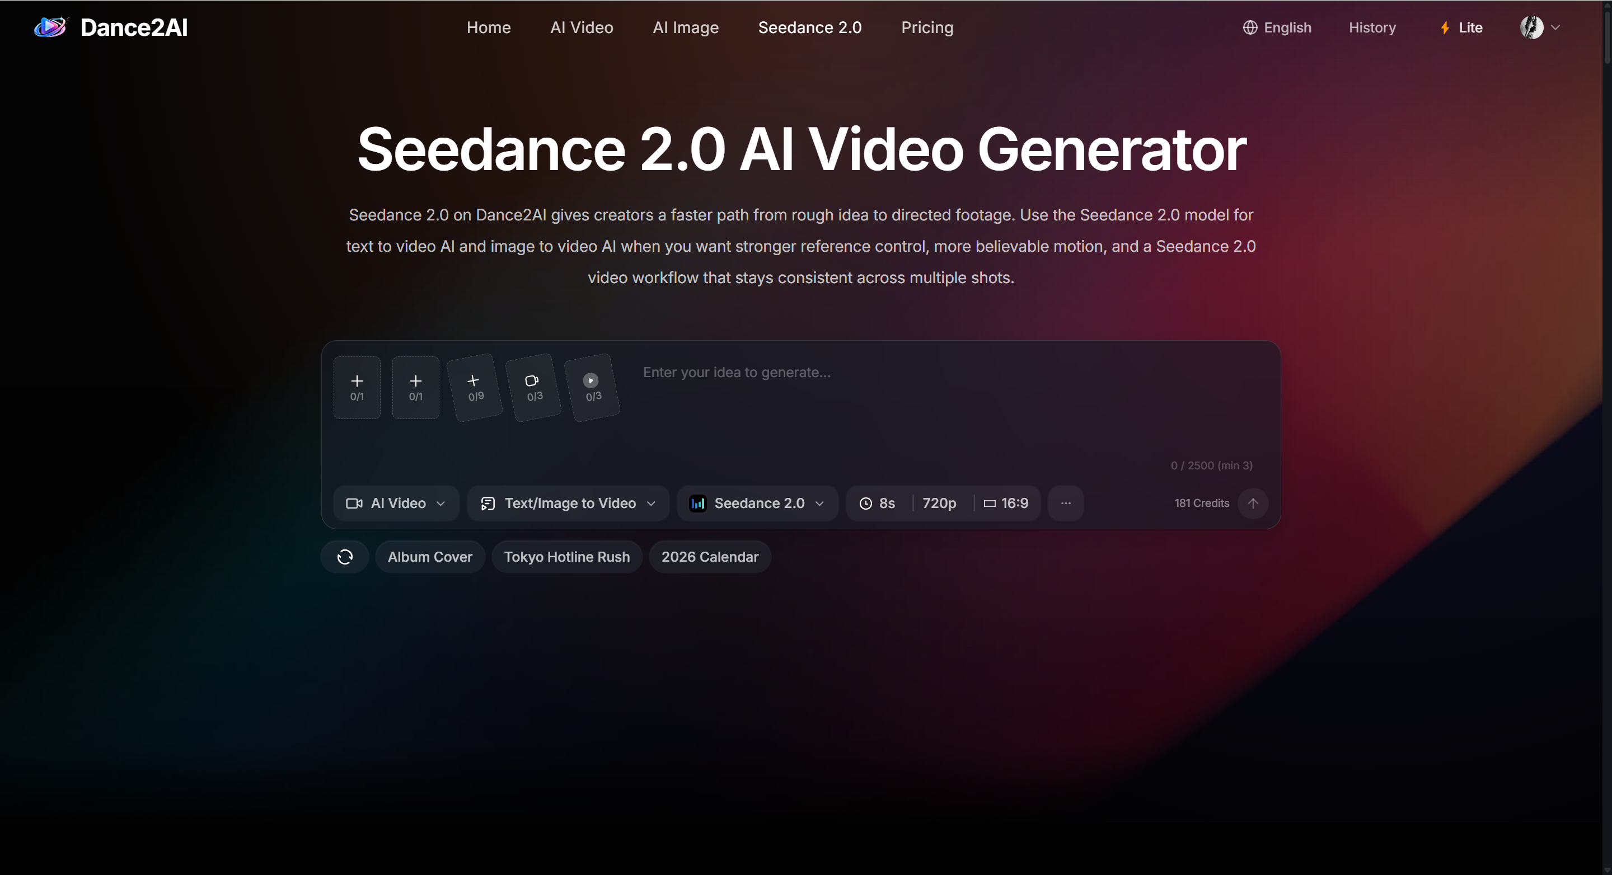This screenshot has width=1612, height=875.
Task: Click the Seedance 2.0 model bars icon
Action: point(698,504)
